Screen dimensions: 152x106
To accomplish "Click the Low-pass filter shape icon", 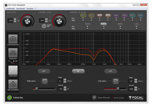I will pyautogui.click(x=116, y=81).
